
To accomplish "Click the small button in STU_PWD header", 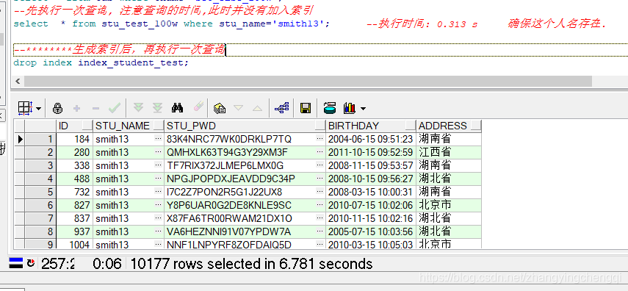I will tap(320, 126).
